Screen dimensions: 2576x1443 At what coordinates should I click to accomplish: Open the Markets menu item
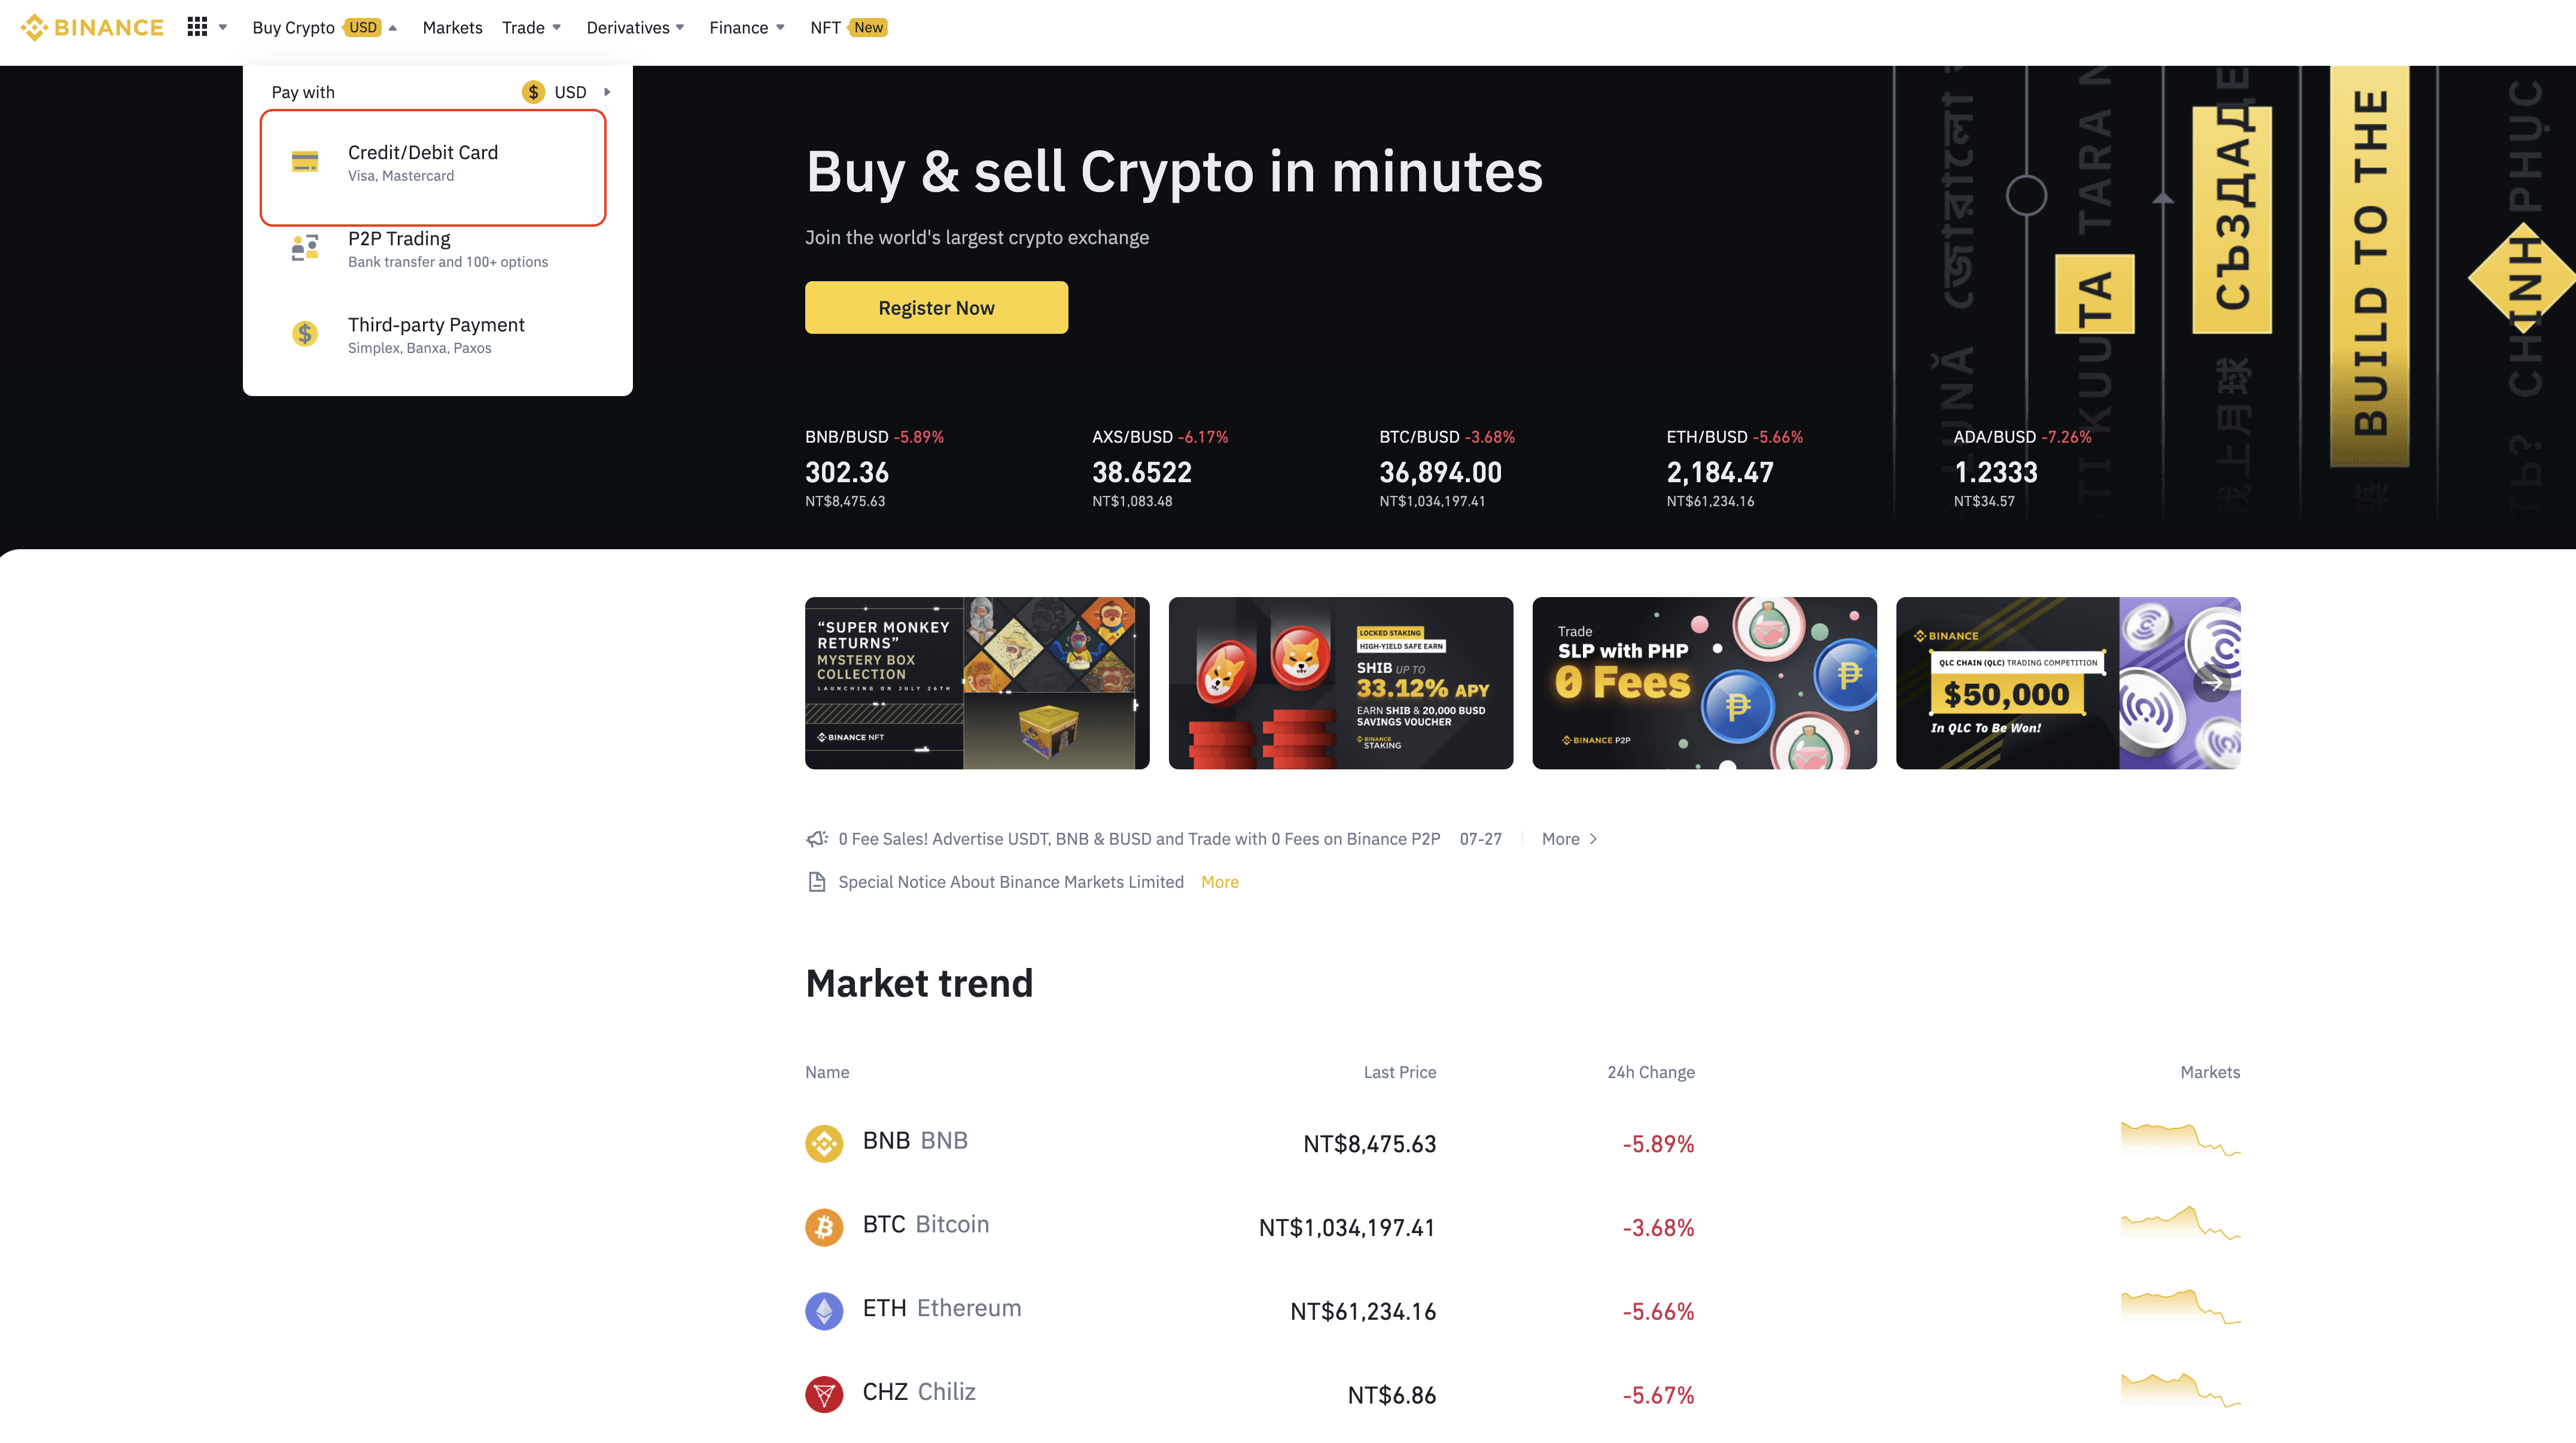(452, 27)
